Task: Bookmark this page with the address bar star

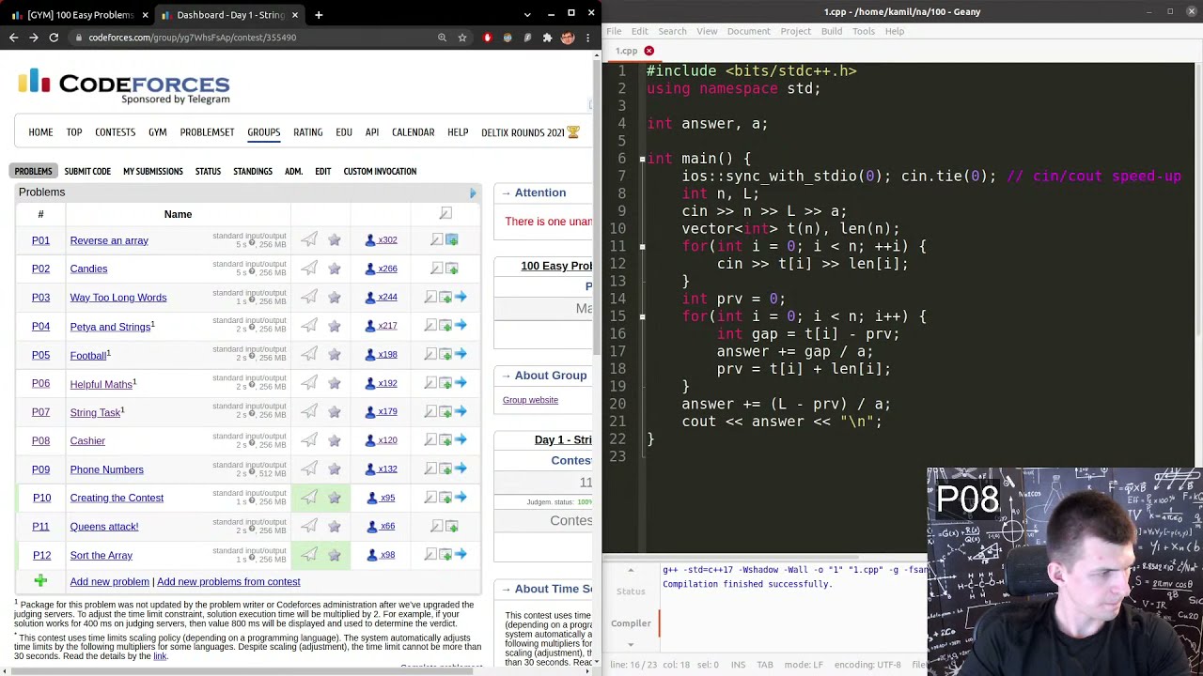Action: 462,38
